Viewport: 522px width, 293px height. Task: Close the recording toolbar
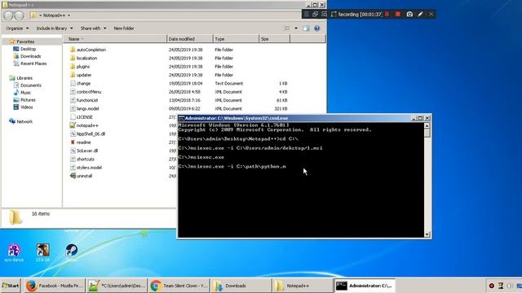click(431, 14)
